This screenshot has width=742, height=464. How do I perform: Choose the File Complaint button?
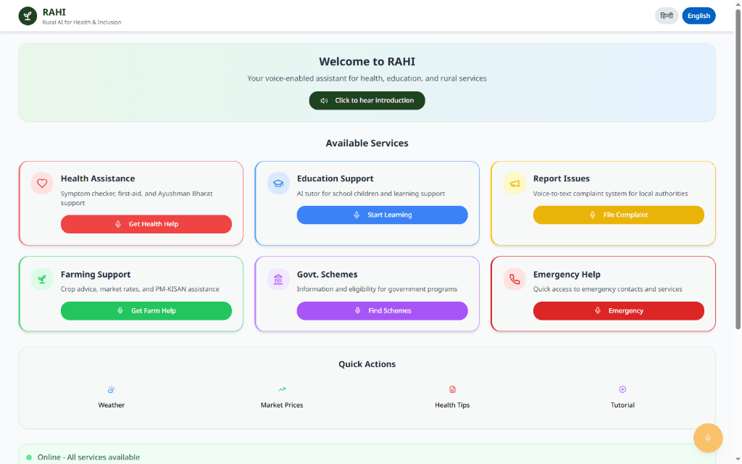coord(619,215)
